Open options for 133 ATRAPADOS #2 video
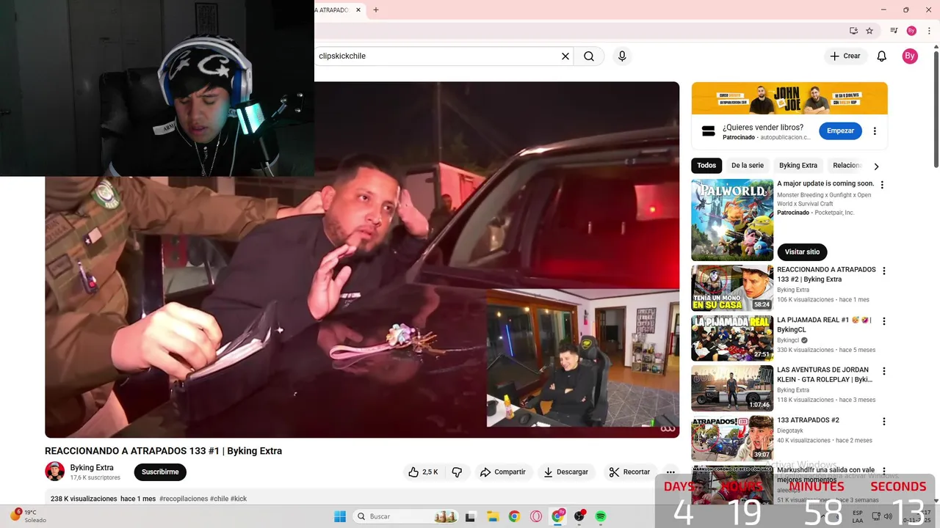 coord(884,422)
